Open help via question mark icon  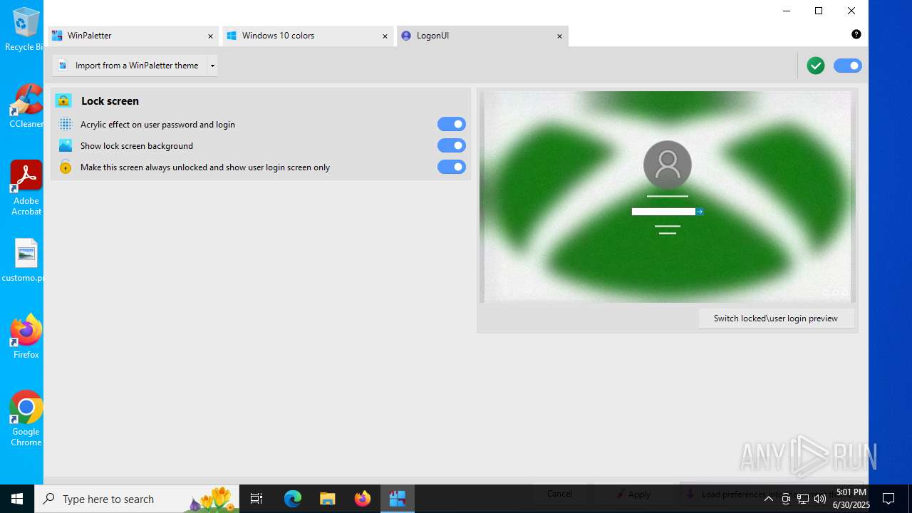(856, 34)
